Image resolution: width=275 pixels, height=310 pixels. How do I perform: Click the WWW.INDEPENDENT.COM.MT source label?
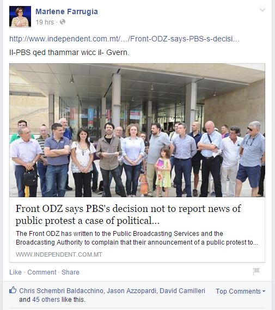(59, 254)
